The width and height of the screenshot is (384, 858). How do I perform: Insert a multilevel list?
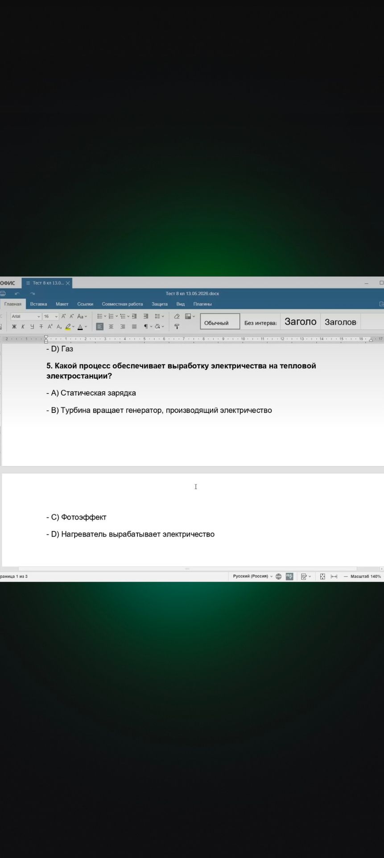[123, 316]
